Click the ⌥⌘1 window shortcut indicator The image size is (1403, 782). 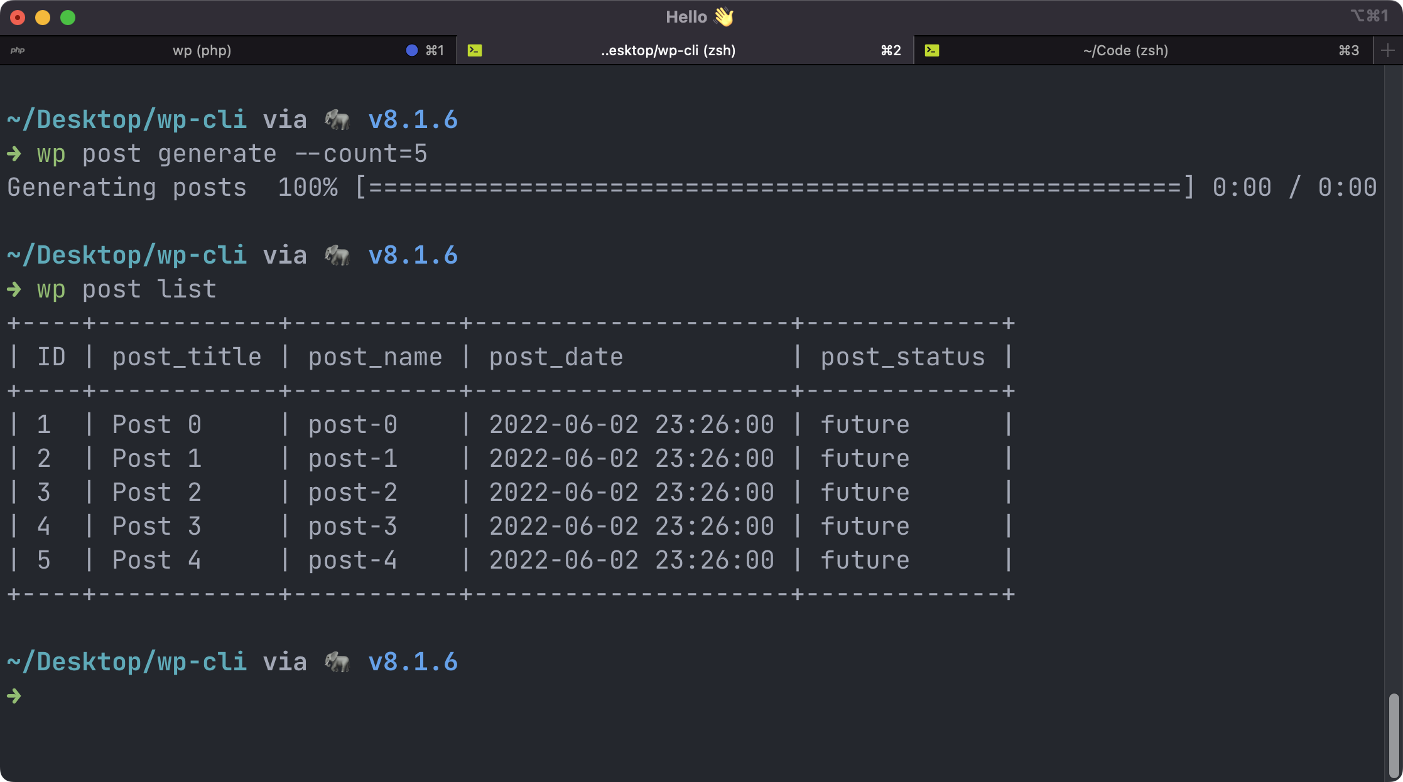(x=1370, y=16)
